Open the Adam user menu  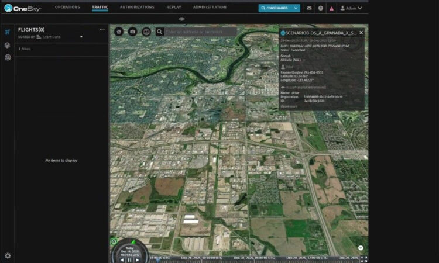pyautogui.click(x=351, y=8)
